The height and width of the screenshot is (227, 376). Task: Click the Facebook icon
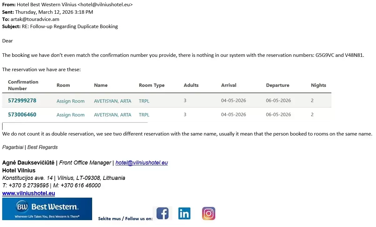pos(162,214)
